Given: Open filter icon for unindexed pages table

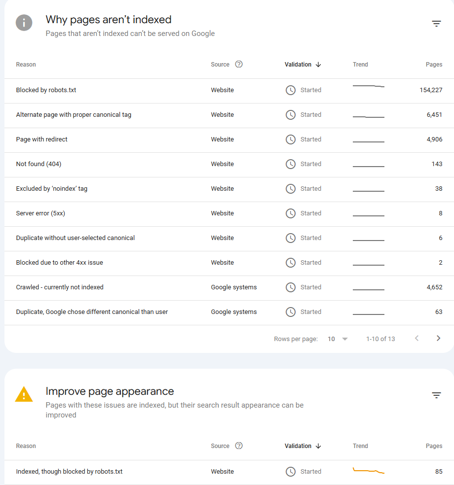Looking at the screenshot, I should point(436,24).
